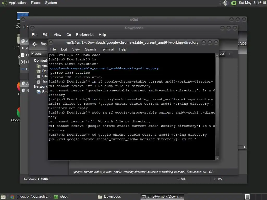Click the terminal scrollbar up arrow
Screen dimensions: 267x200
217,55
